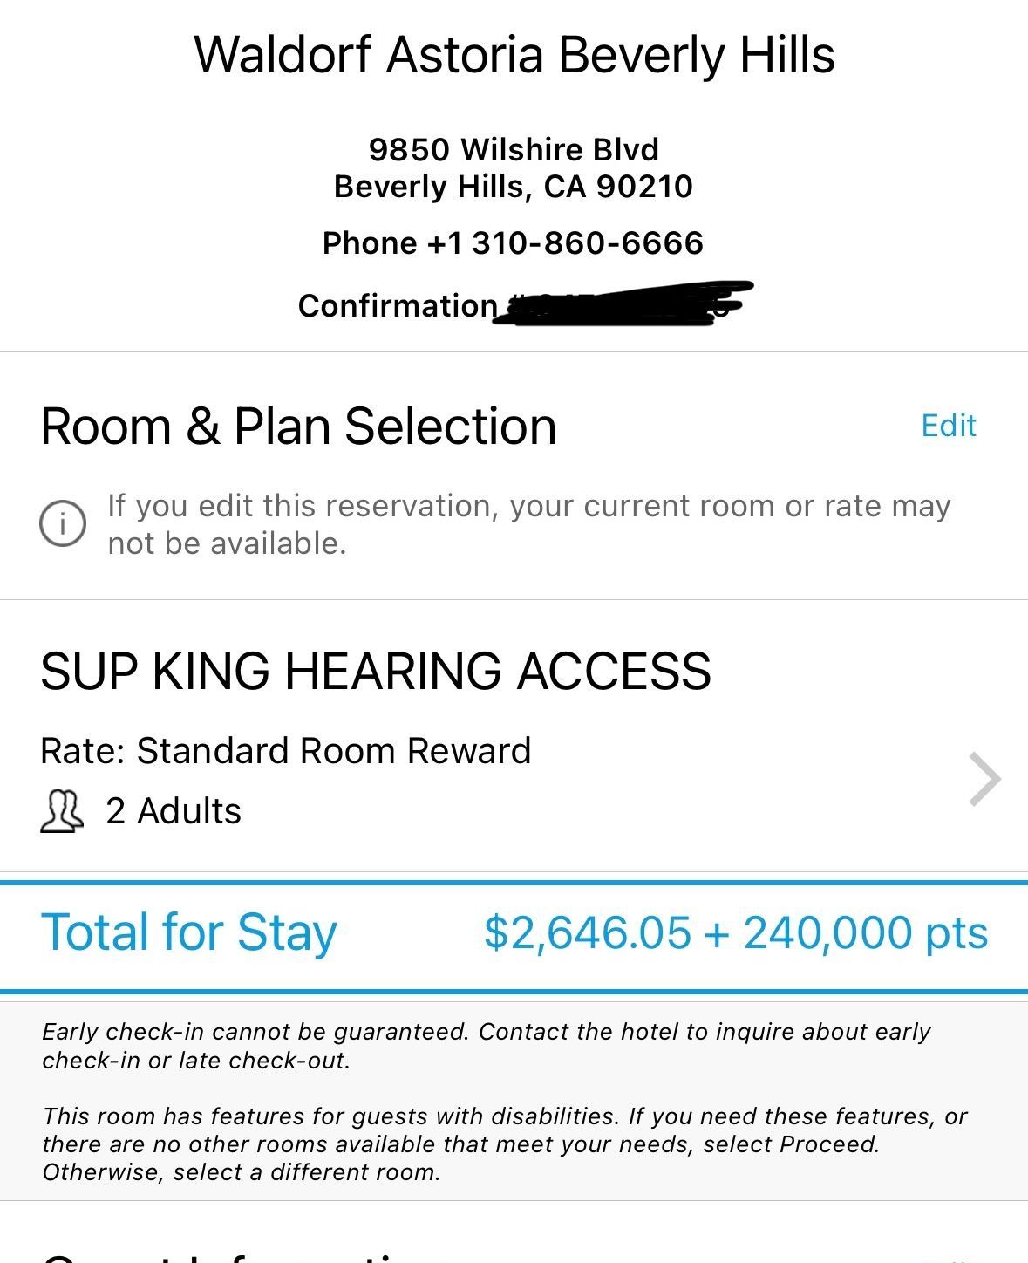Tap the Room & Plan Selection heading
Image resolution: width=1028 pixels, height=1263 pixels.
(298, 427)
